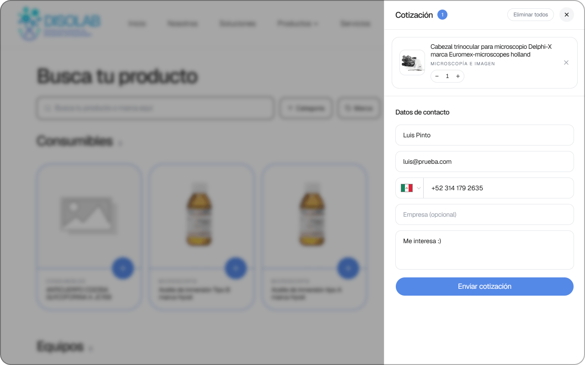Open the blurred Marca filter dropdown

[x=359, y=109]
